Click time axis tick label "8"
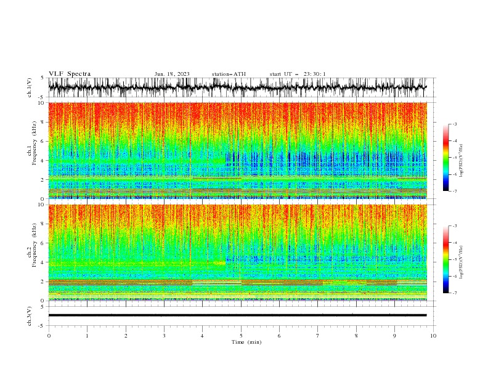 point(356,336)
